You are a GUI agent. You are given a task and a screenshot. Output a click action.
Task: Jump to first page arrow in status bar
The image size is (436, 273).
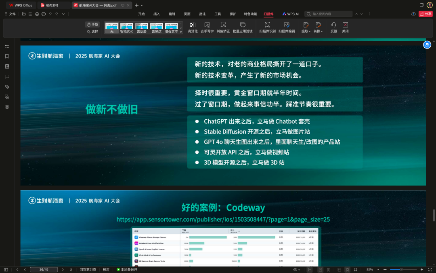click(x=17, y=270)
